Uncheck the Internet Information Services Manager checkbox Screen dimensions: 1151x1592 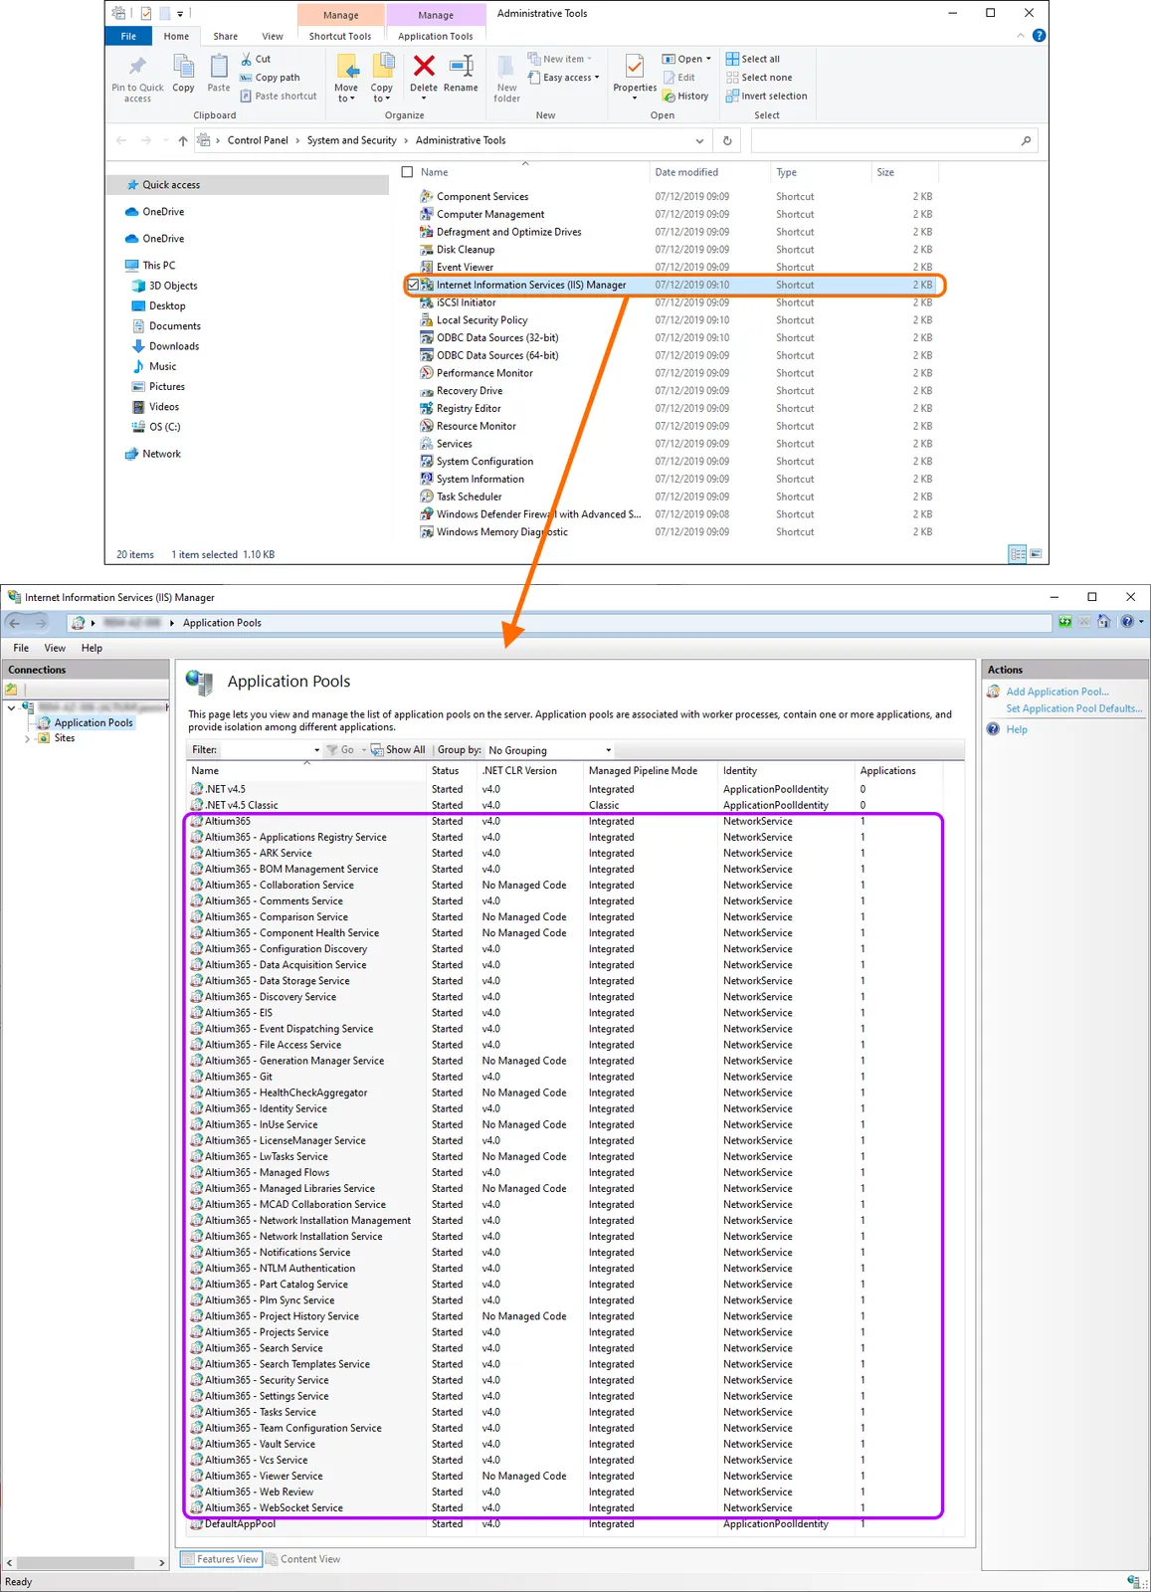413,286
